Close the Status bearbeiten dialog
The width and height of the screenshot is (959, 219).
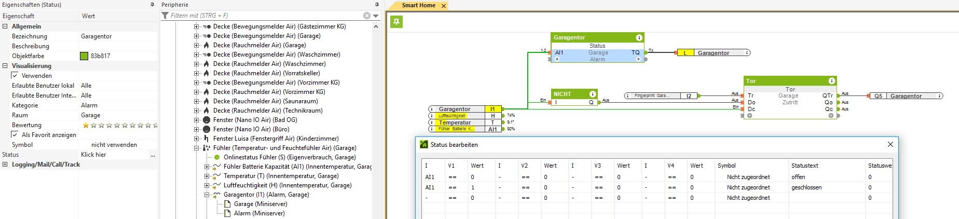click(890, 144)
